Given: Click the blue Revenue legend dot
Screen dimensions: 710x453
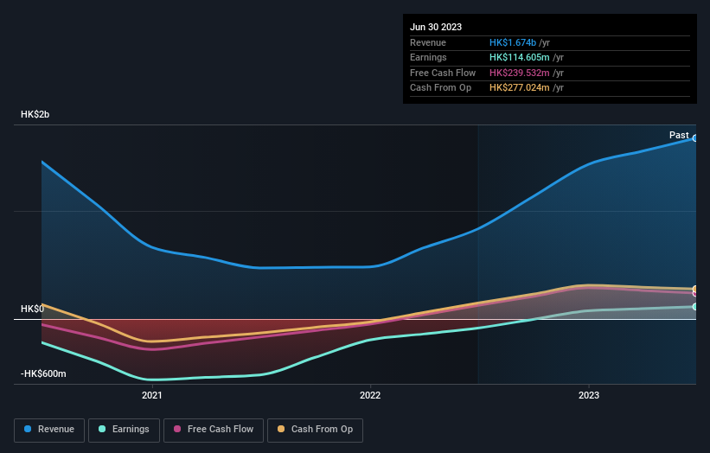Looking at the screenshot, I should [28, 429].
